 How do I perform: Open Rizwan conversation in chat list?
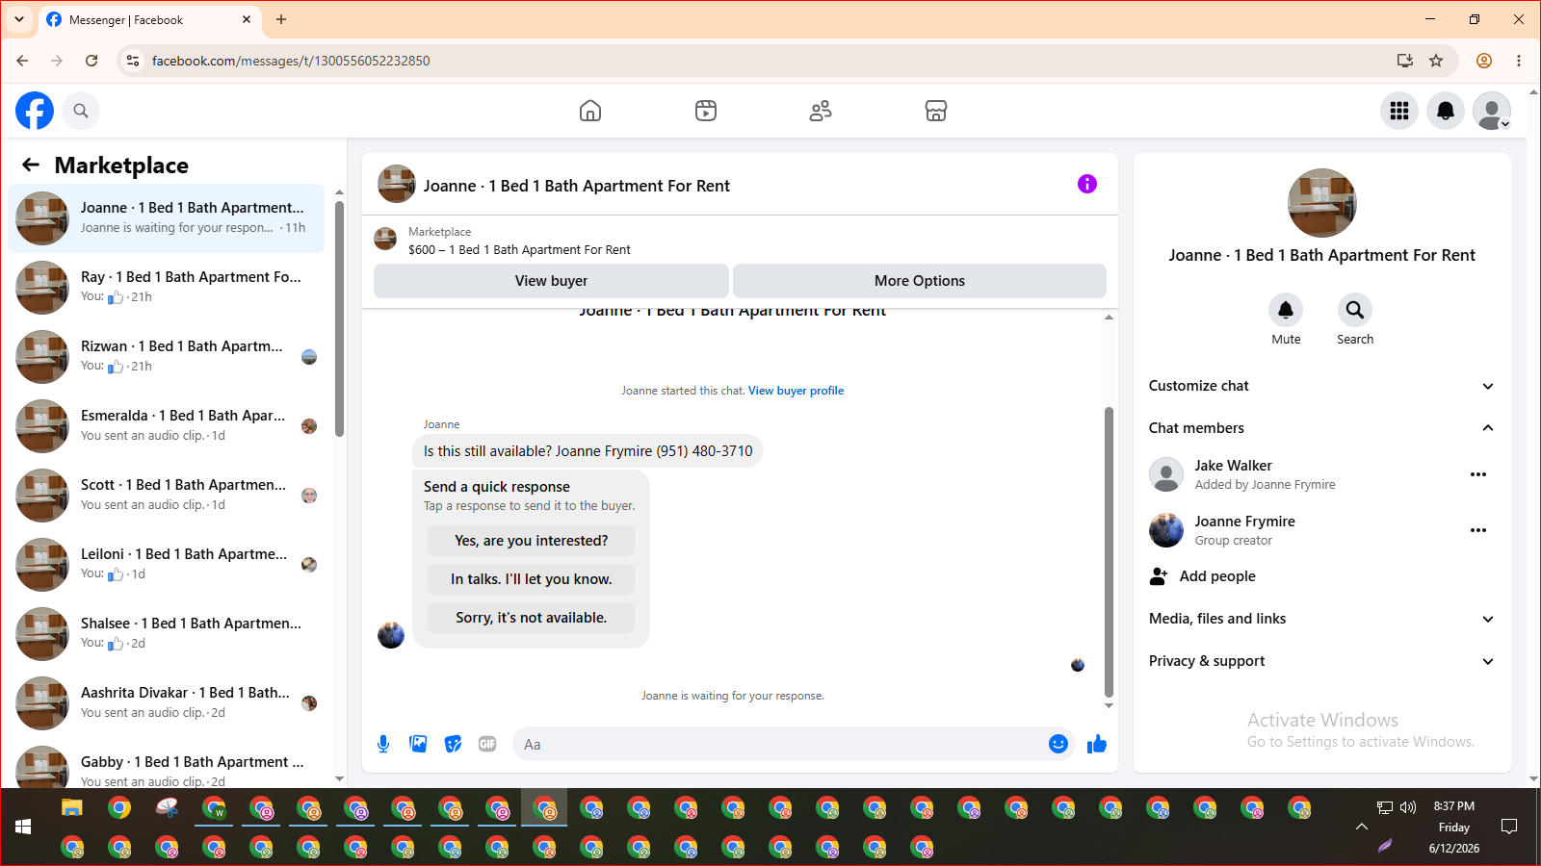coord(166,357)
